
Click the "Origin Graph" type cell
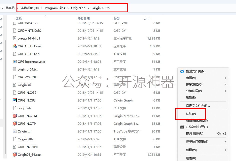[123, 100]
